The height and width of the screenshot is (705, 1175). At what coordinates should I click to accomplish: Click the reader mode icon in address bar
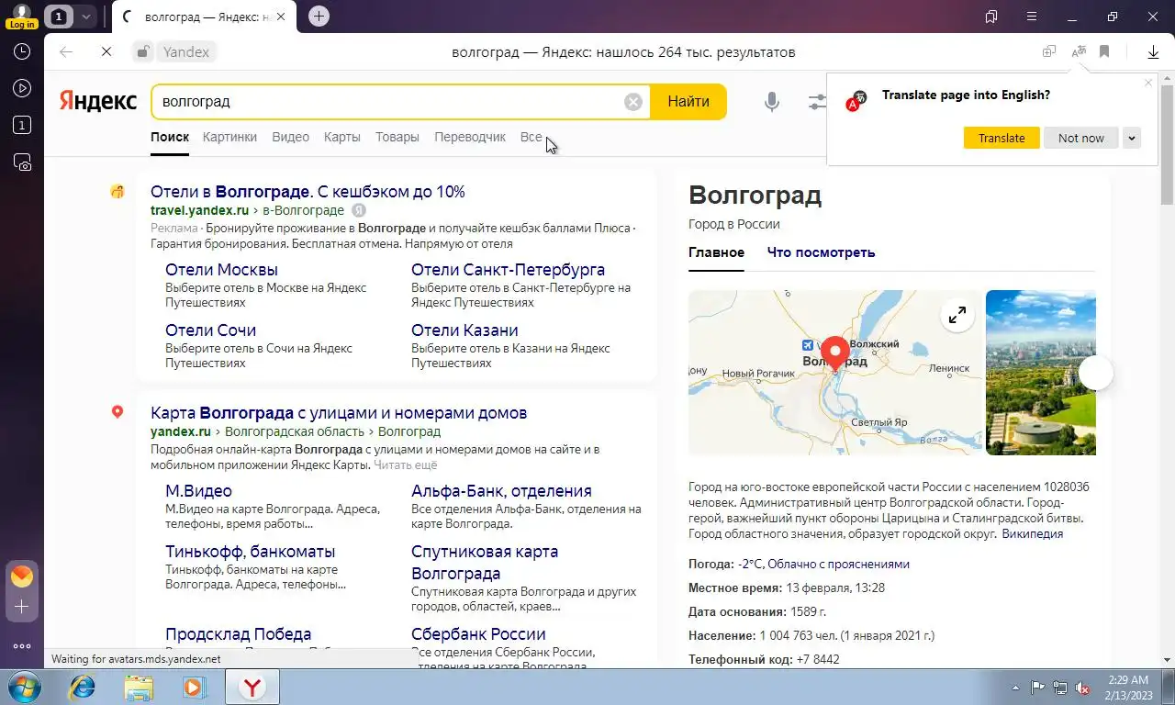tap(1049, 52)
